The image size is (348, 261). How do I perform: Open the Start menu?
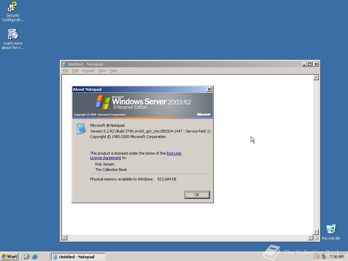pyautogui.click(x=9, y=257)
